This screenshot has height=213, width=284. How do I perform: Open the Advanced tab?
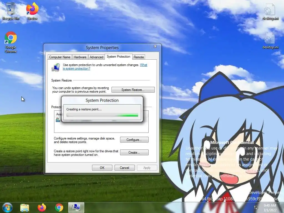pyautogui.click(x=96, y=57)
